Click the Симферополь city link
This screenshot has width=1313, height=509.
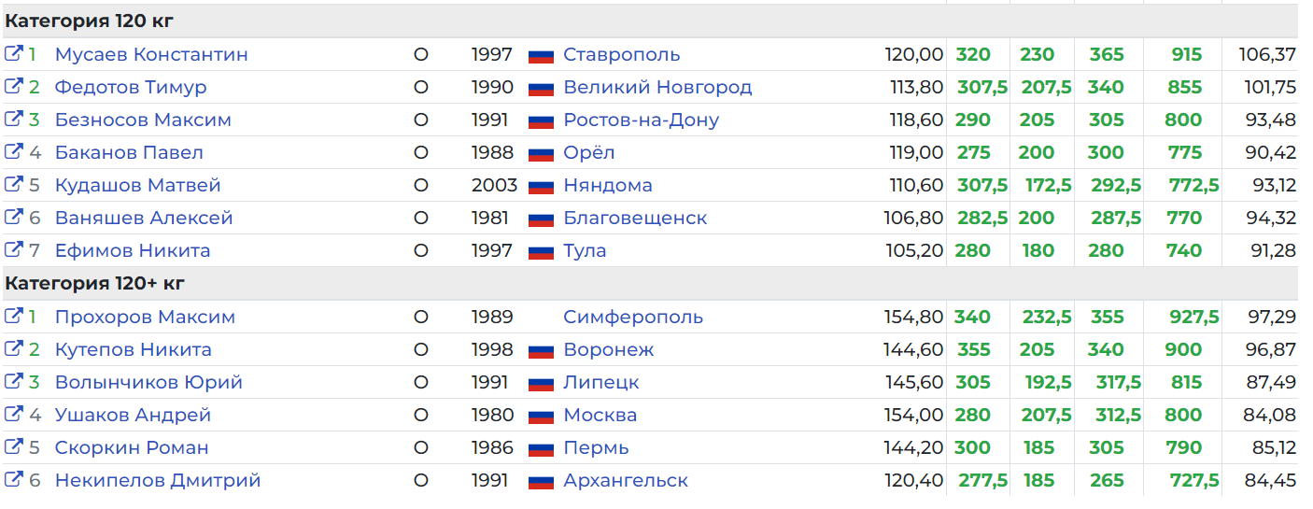pos(633,317)
